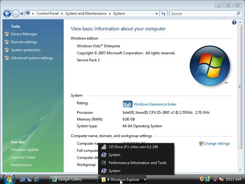Open Performance under See also
245x184 pixels.
[21, 165]
